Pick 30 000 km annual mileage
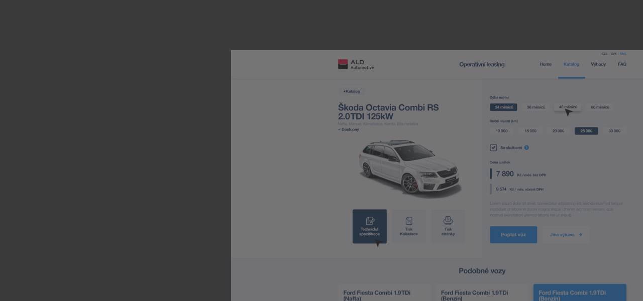Image resolution: width=643 pixels, height=301 pixels. pos(614,131)
